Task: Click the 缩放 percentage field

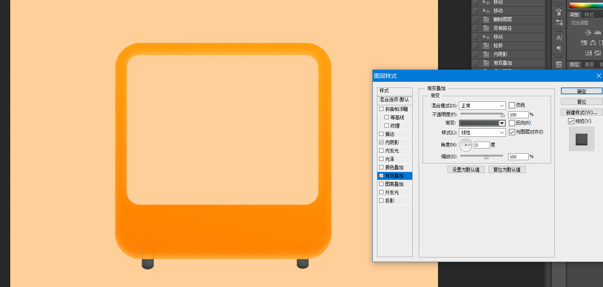Action: pyautogui.click(x=518, y=157)
